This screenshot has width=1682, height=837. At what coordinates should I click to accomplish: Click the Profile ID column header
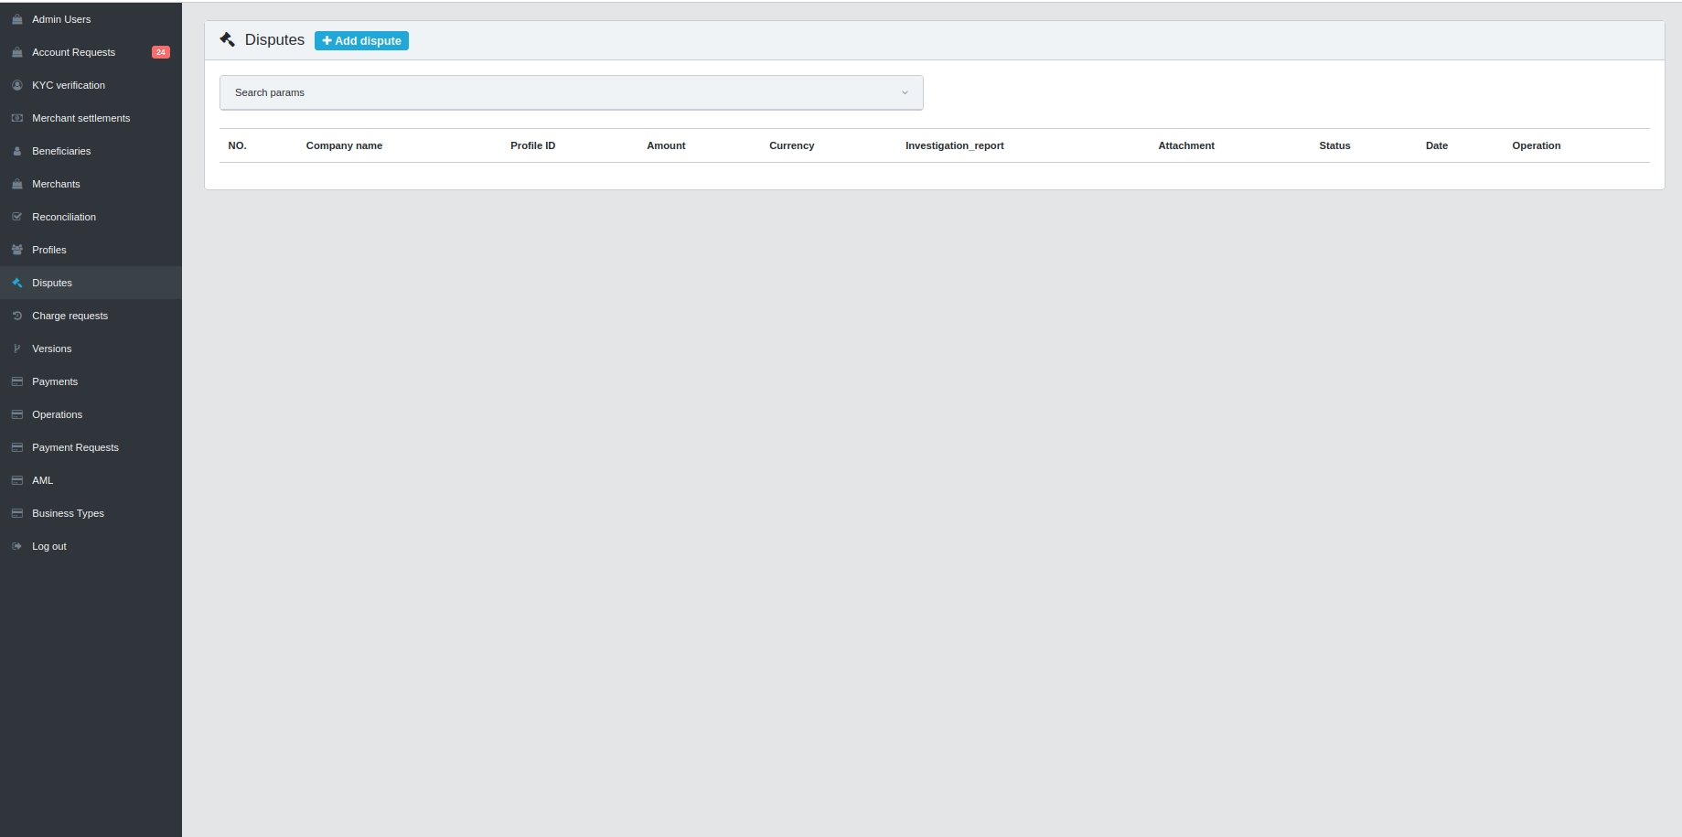pos(532,145)
